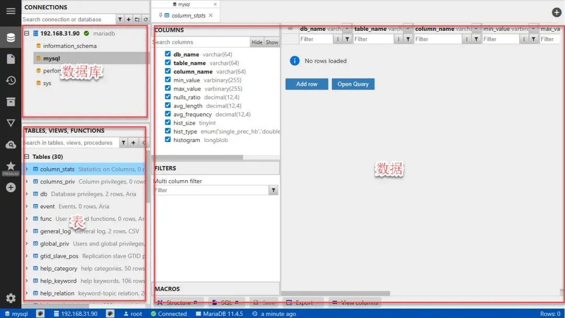Image resolution: width=565 pixels, height=318 pixels.
Task: Open the triangle-shaped sidebar panel icon
Action: tap(10, 123)
